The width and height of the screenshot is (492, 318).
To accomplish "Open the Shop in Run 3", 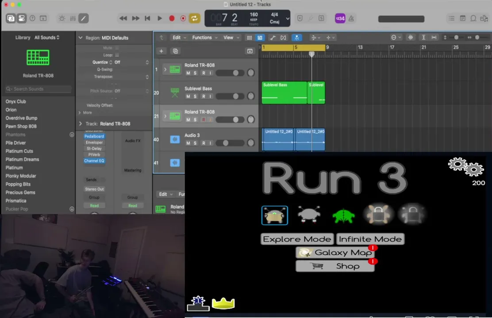I will tap(335, 266).
